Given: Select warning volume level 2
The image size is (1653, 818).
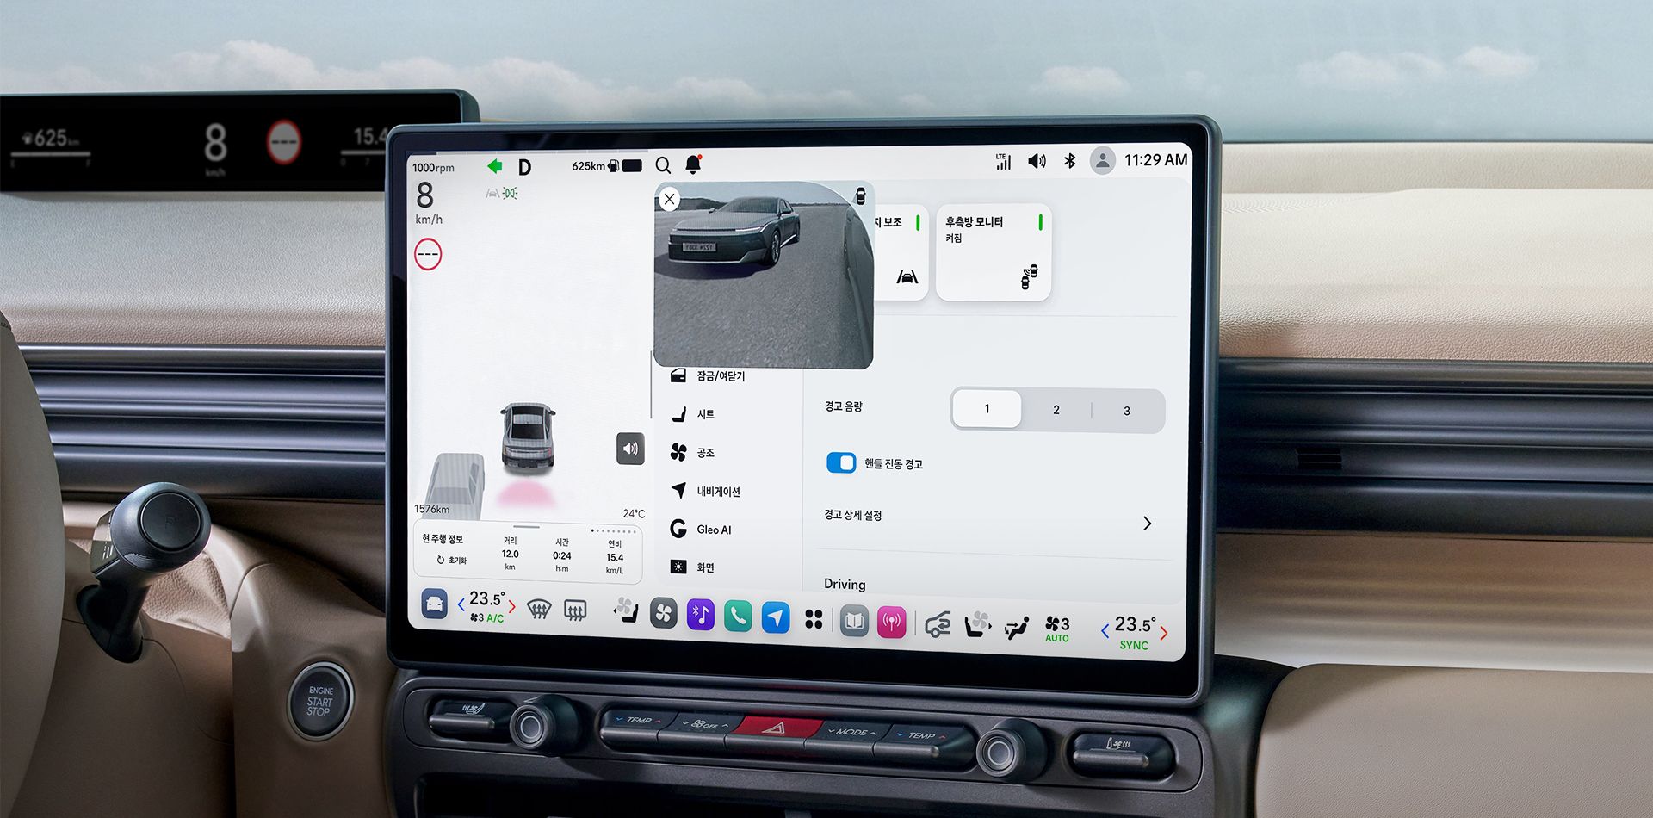Looking at the screenshot, I should [1056, 410].
